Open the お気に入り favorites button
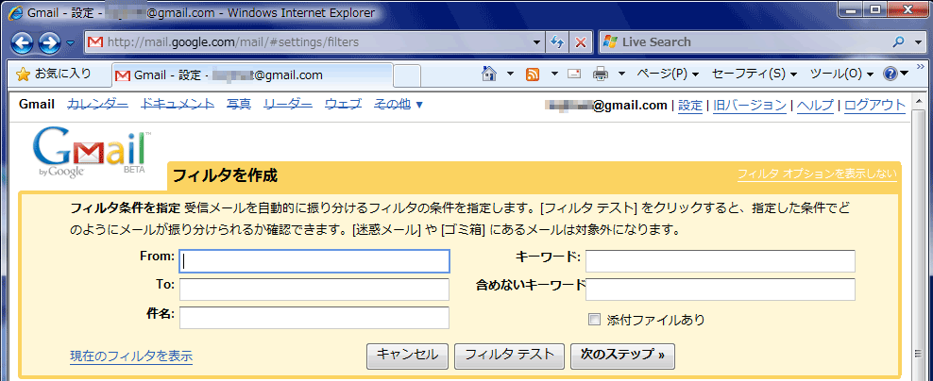933x381 pixels. [54, 74]
